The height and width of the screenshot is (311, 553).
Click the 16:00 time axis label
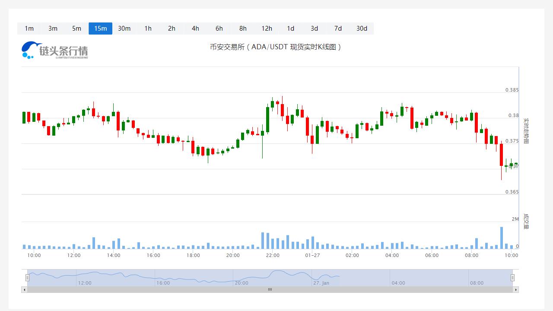[x=153, y=255]
